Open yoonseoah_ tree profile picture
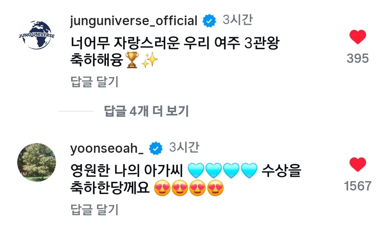This screenshot has width=388, height=230. tap(37, 162)
